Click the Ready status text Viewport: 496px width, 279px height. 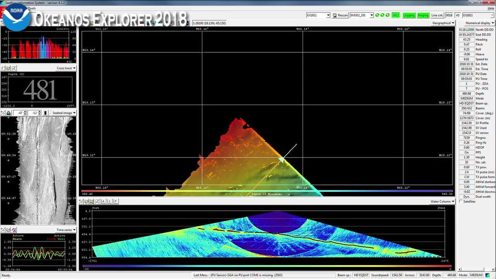[6, 275]
